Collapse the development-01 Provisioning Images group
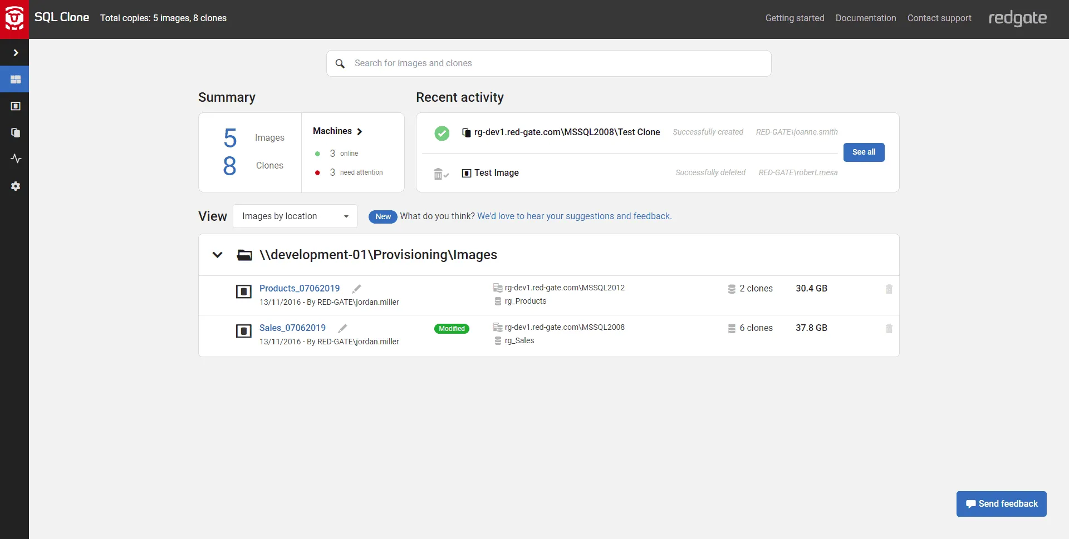 pyautogui.click(x=217, y=255)
